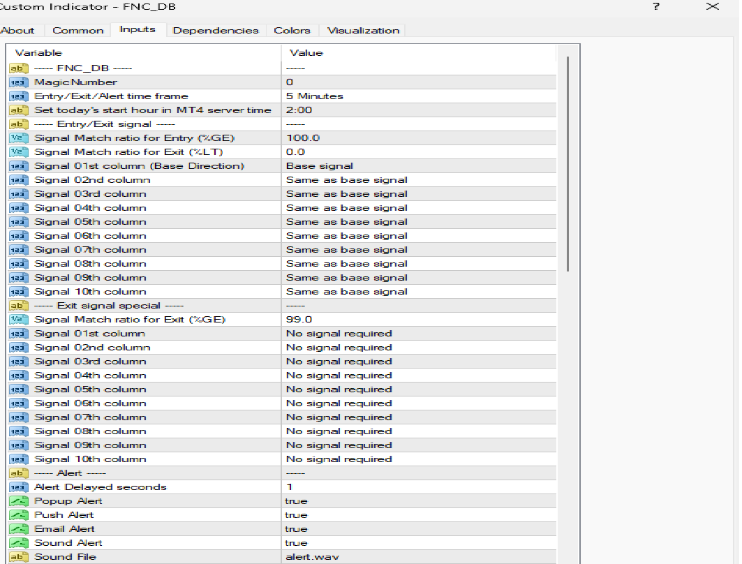
Task: Select the Inputs tab
Action: pyautogui.click(x=138, y=29)
